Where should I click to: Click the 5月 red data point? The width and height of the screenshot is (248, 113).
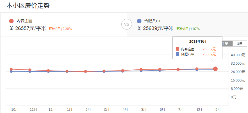coord(141,69)
